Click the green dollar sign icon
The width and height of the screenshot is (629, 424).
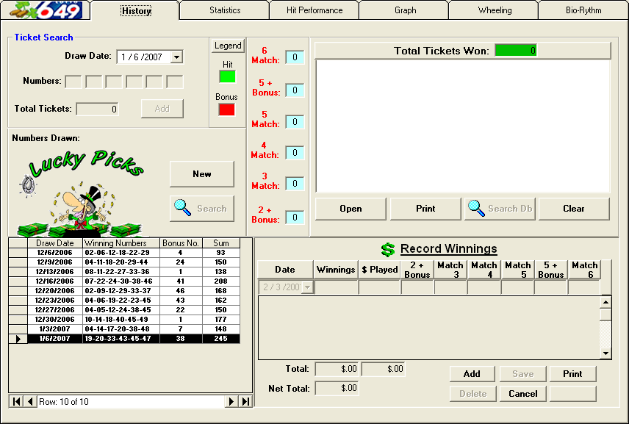click(x=388, y=250)
